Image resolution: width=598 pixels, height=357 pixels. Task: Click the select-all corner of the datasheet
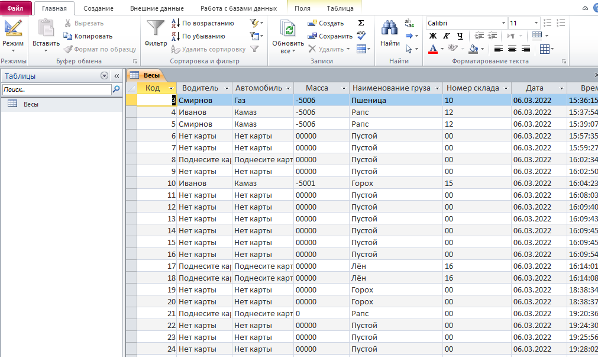131,88
